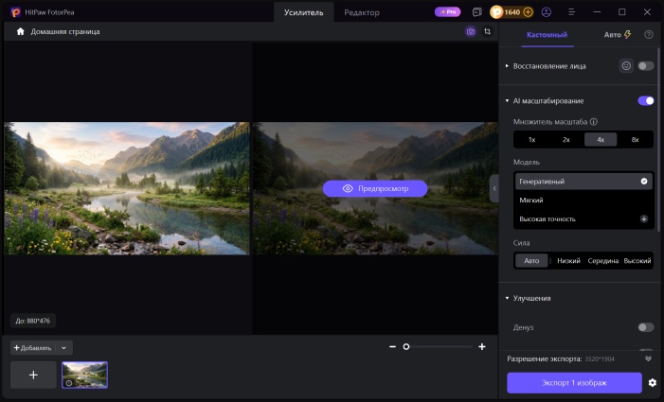
Task: Click the camera snapshot icon
Action: coord(471,32)
